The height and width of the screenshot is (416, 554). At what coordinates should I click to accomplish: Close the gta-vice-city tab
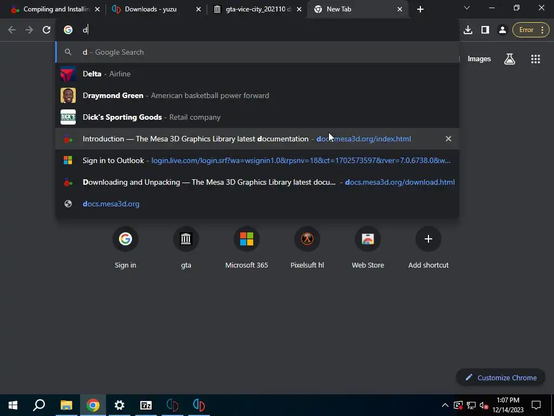[x=299, y=9]
